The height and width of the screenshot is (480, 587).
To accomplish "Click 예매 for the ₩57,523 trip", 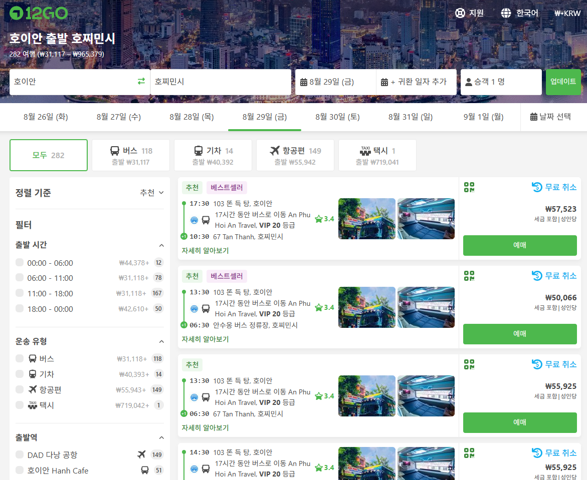I will pos(520,245).
